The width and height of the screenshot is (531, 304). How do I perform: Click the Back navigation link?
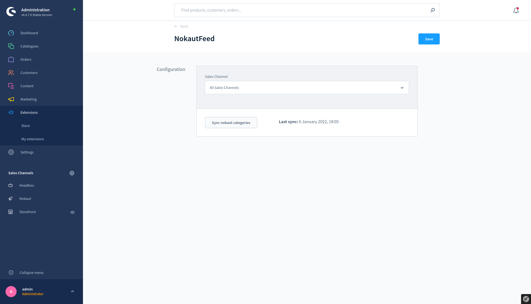(x=181, y=26)
